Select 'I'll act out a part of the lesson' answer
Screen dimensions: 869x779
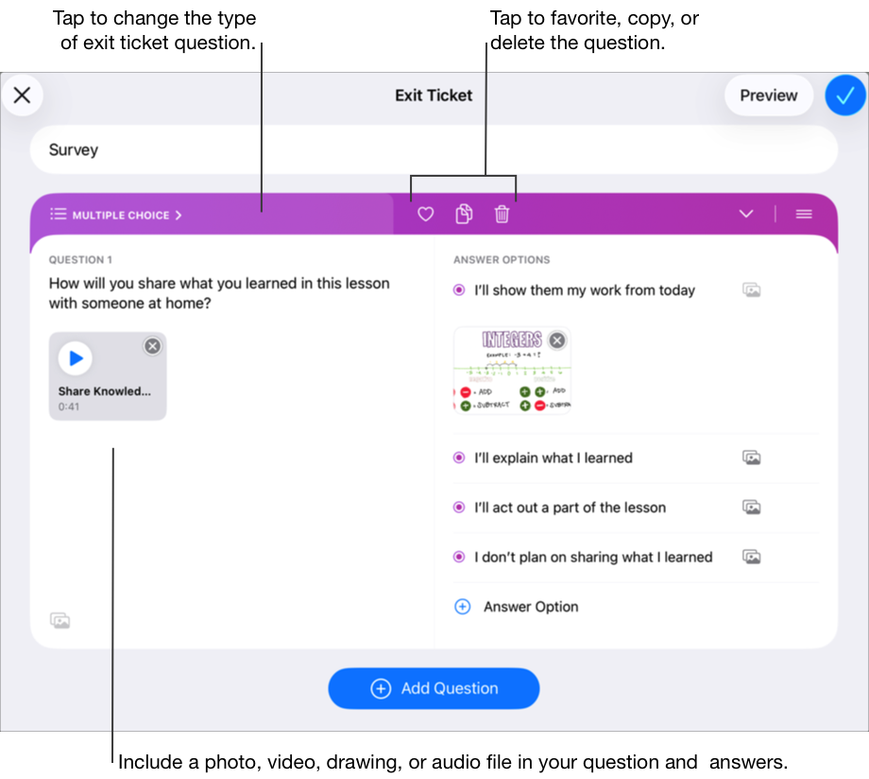[457, 507]
